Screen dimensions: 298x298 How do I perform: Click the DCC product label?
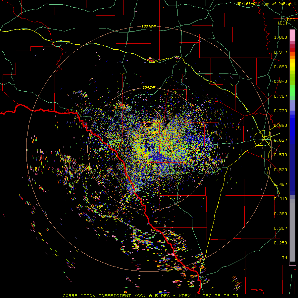291,20
